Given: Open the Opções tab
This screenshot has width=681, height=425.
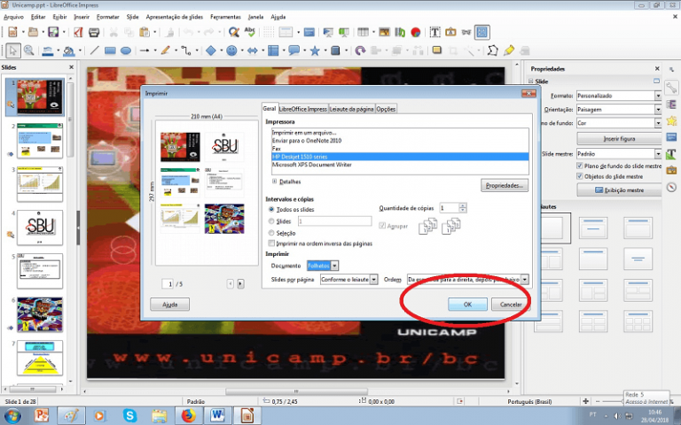Looking at the screenshot, I should tap(386, 109).
